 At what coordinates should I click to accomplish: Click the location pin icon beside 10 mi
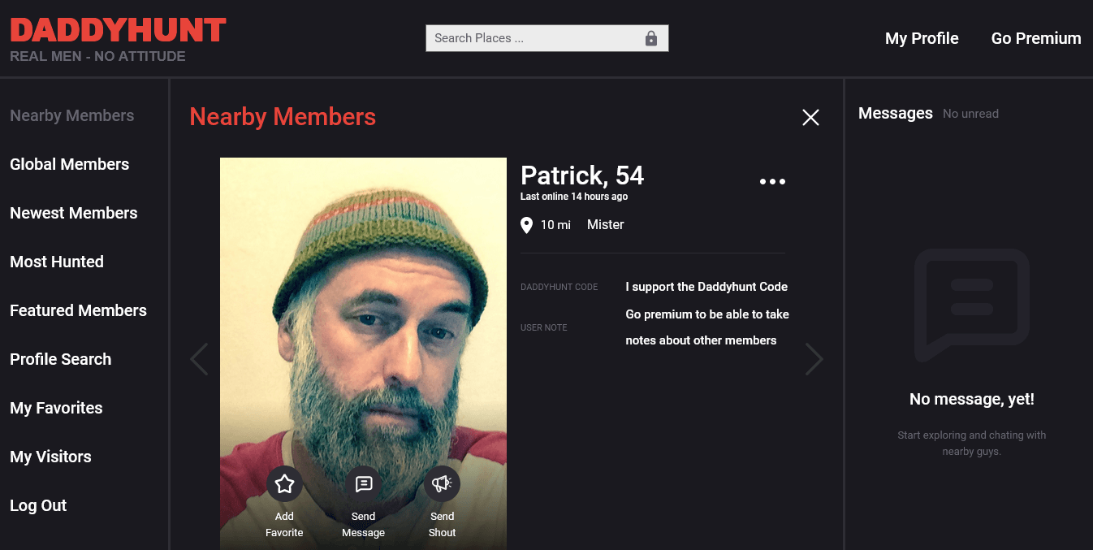coord(526,225)
